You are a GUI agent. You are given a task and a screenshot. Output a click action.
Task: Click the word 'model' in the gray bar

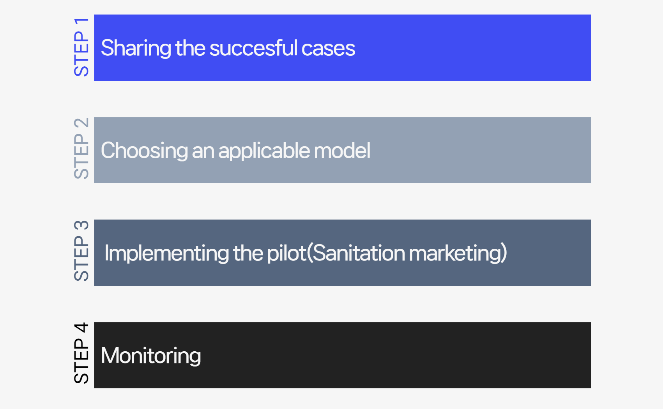tap(342, 150)
